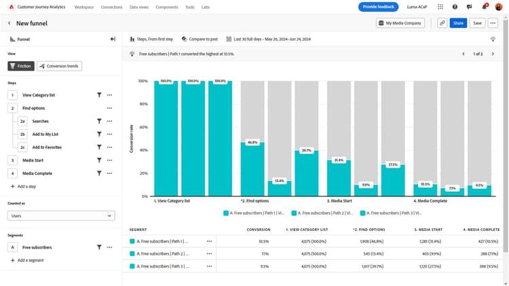
Task: Open the Counted as Users dropdown
Action: [61, 215]
